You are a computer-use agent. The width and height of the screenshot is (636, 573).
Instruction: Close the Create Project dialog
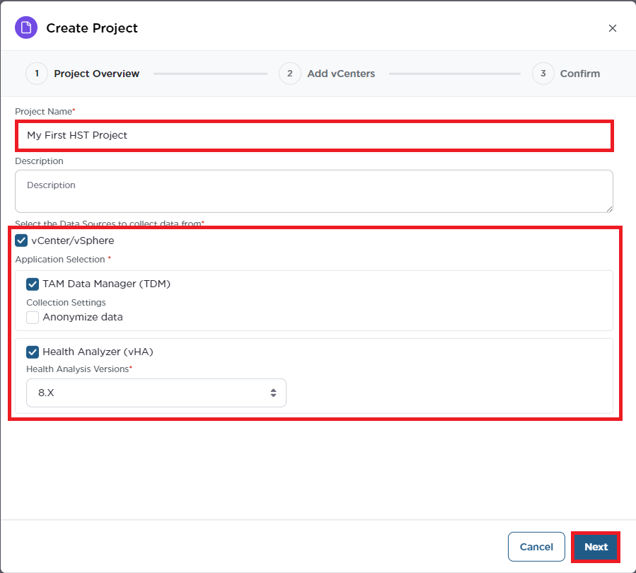[613, 28]
